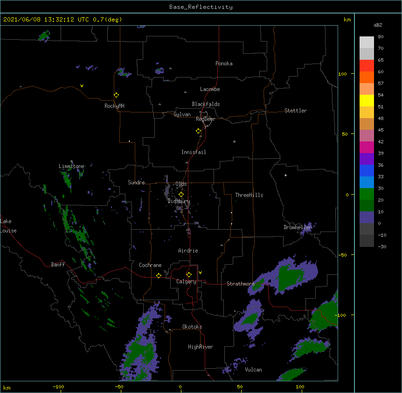This screenshot has width=402, height=393.
Task: Click the Limestone label
Action: point(71,166)
